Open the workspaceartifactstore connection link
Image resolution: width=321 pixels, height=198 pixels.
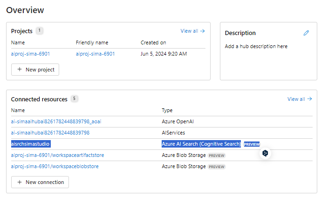click(x=57, y=155)
